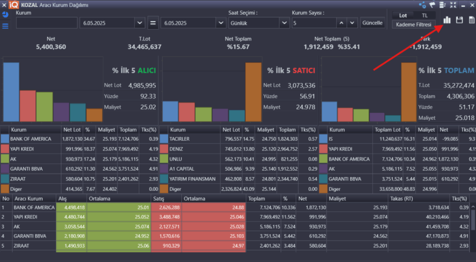Viewport: 476px width, 262px height.
Task: Click the % İlk 5 ALICI heading
Action: click(x=134, y=70)
